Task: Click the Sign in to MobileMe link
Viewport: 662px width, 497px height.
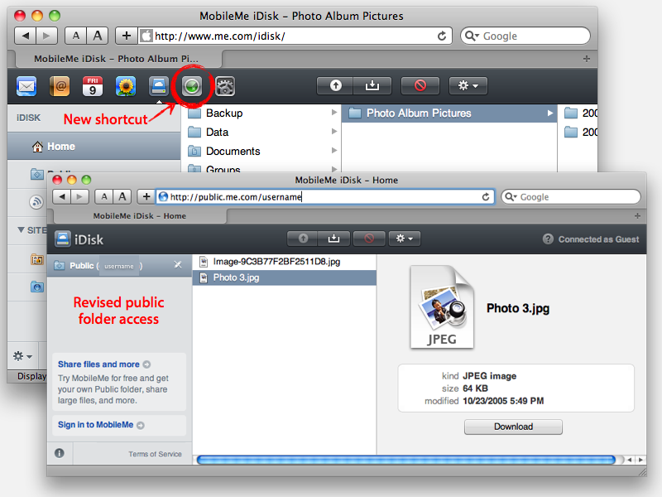Action: 101,425
